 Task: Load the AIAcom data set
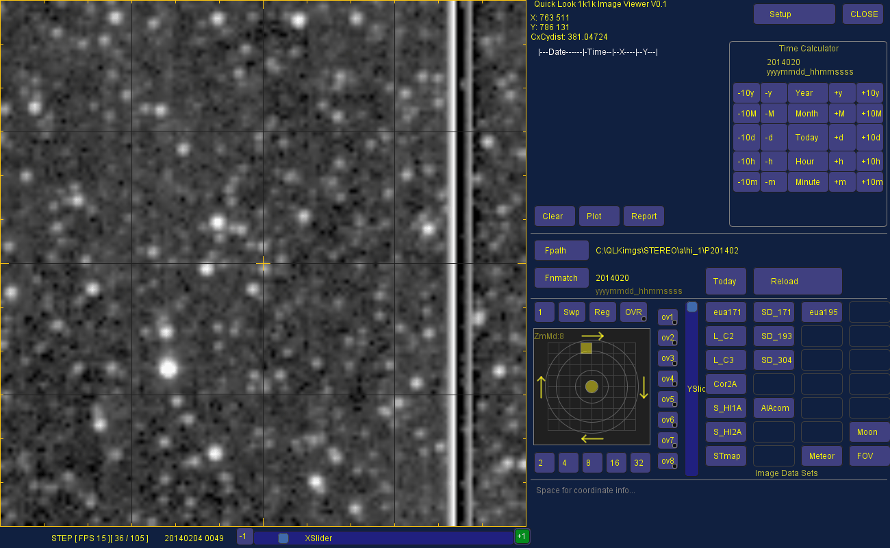pos(774,408)
